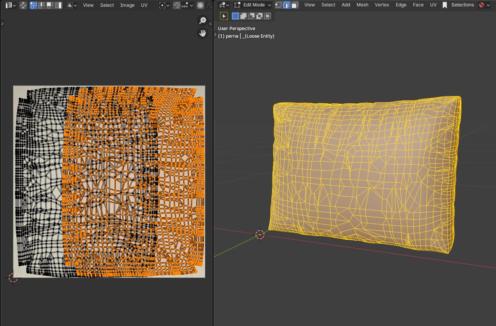This screenshot has width=496, height=326.
Task: Open the Image menu in UV editor
Action: coord(127,5)
